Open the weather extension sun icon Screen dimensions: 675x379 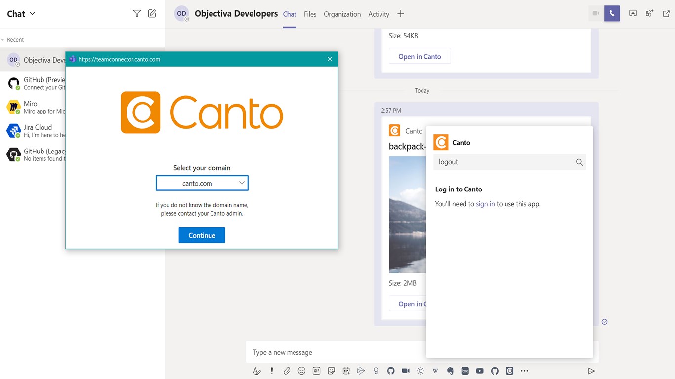click(421, 371)
